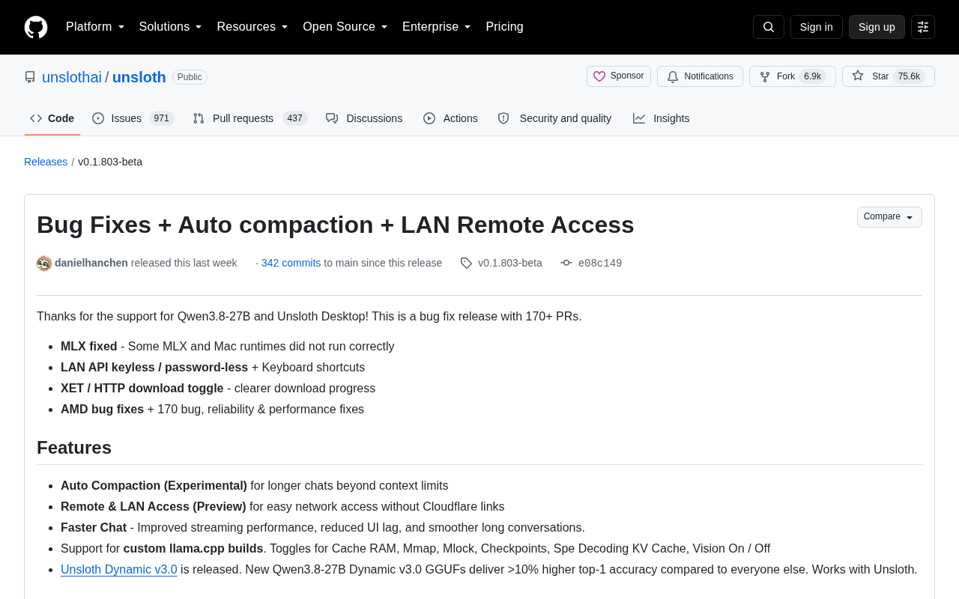Star the repository with Star button
This screenshot has height=599, width=959.
889,76
